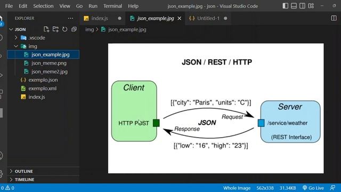The image size is (341, 192).
Task: Click the New Folder icon in Explorer
Action: click(55, 29)
